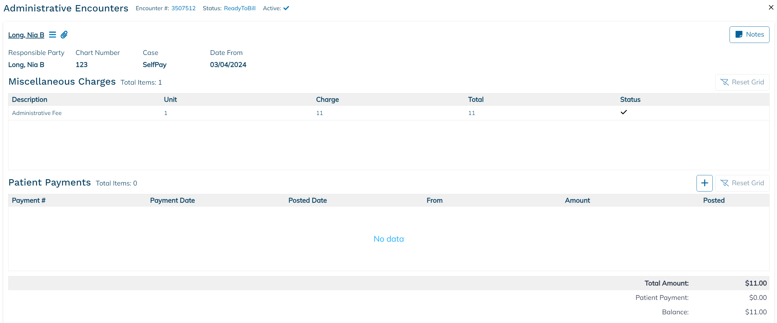Select the Administrative Fee charge row
Screen dimensions: 777x323
coord(37,113)
